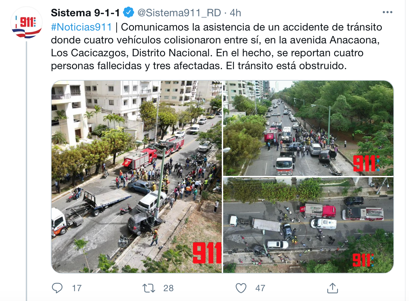Viewport: 409px width, 301px height.
Task: Open tweet by clicking its body text
Action: pos(216,46)
